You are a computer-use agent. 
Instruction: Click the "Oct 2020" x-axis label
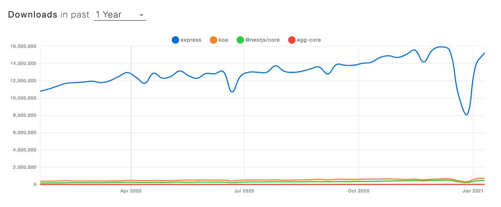[359, 191]
